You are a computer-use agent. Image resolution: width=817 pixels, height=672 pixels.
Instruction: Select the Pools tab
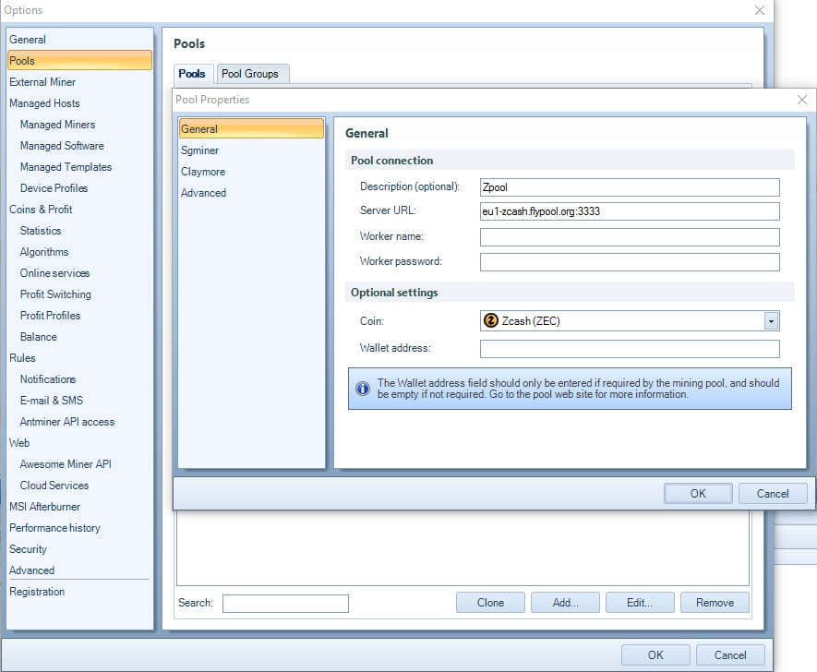click(x=192, y=74)
